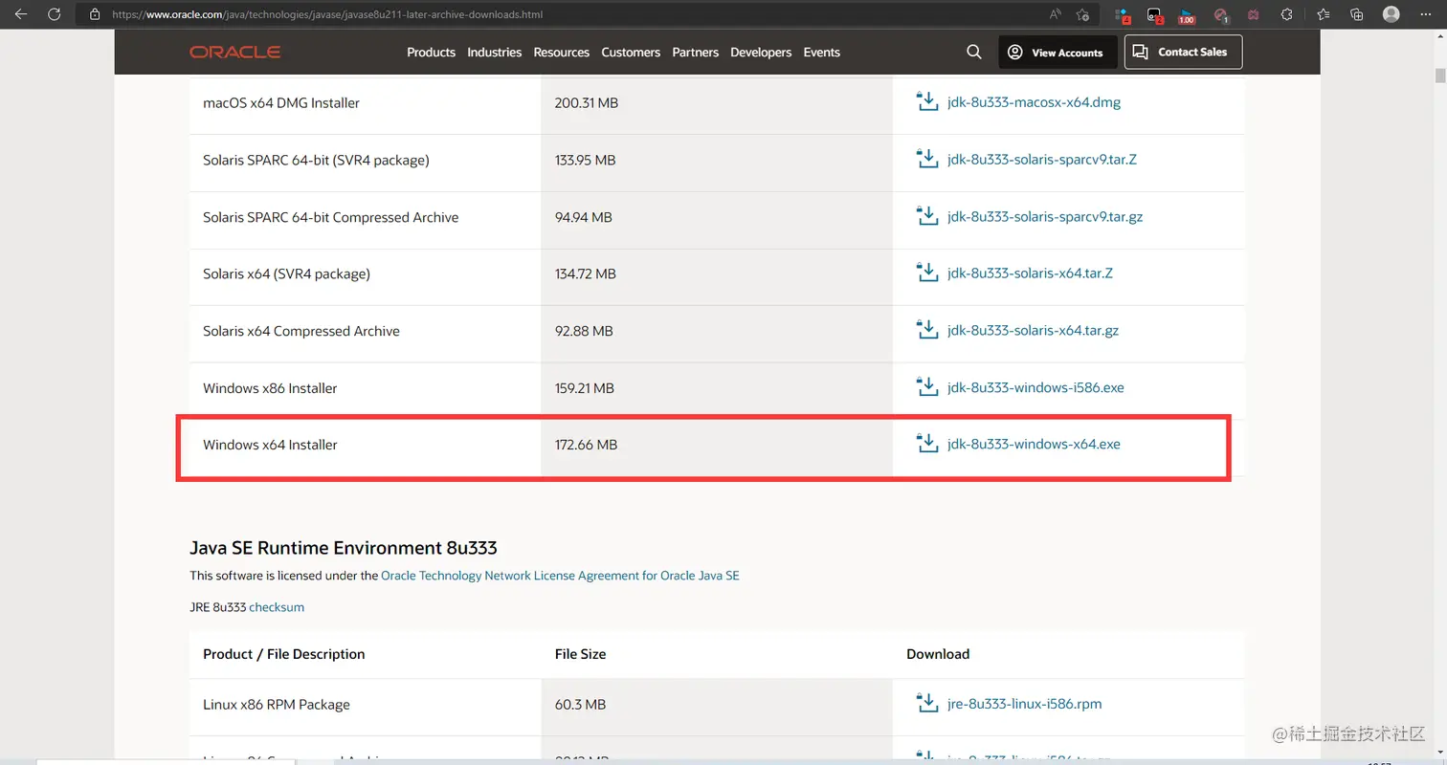Open the Industries menu
Screen dimensions: 1447x765
[494, 53]
